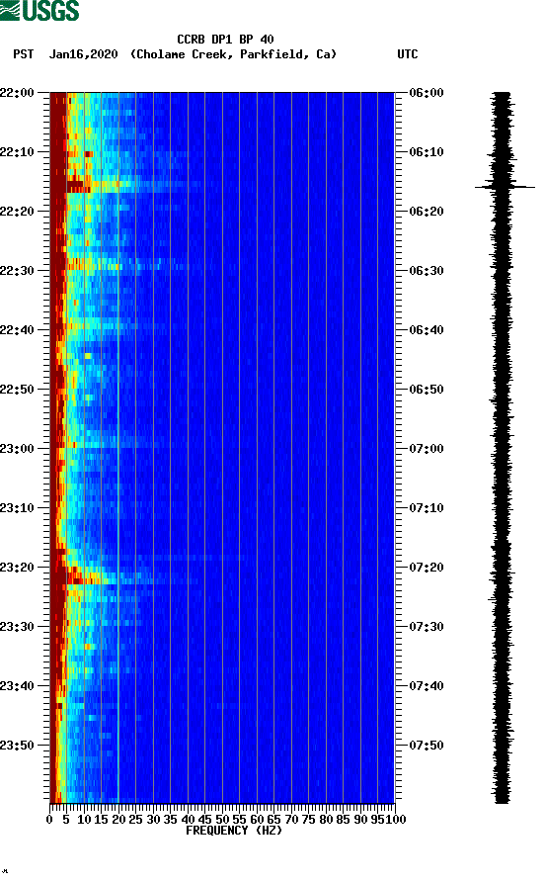Click the '90' frequency axis label
The height and width of the screenshot is (882, 545).
(x=360, y=820)
